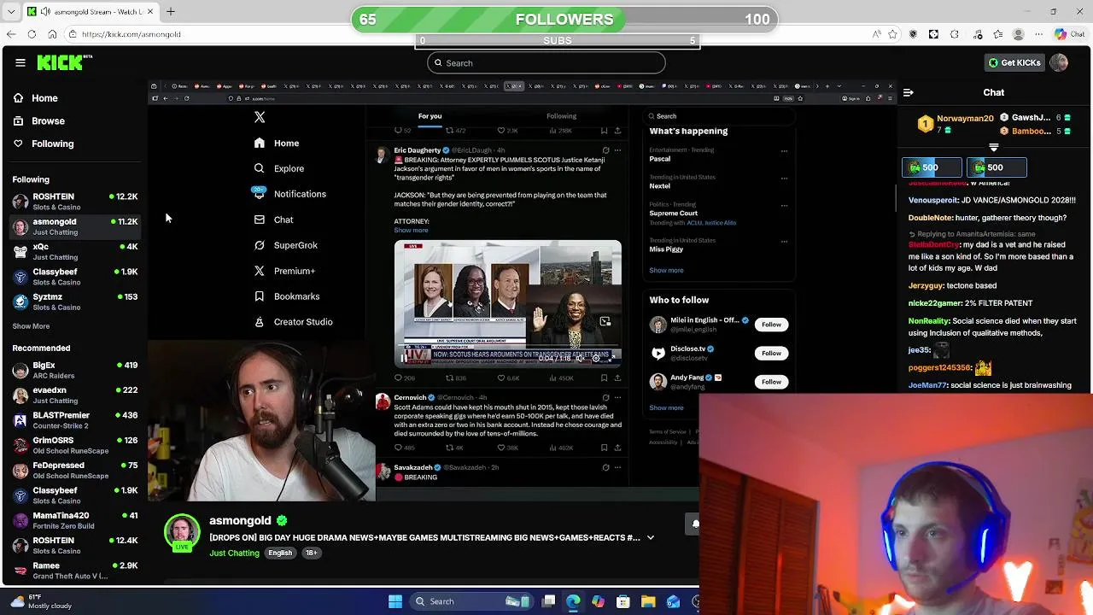1093x615 pixels.
Task: Like the Cernovich post with 38K likes
Action: [501, 448]
